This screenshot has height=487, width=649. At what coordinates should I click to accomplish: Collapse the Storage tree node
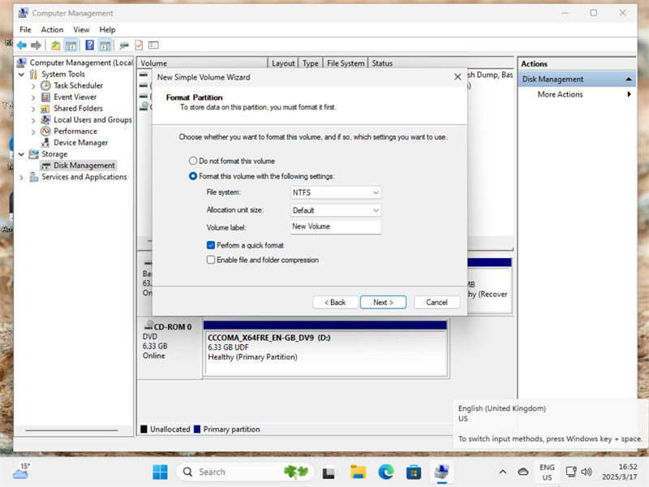pyautogui.click(x=22, y=154)
